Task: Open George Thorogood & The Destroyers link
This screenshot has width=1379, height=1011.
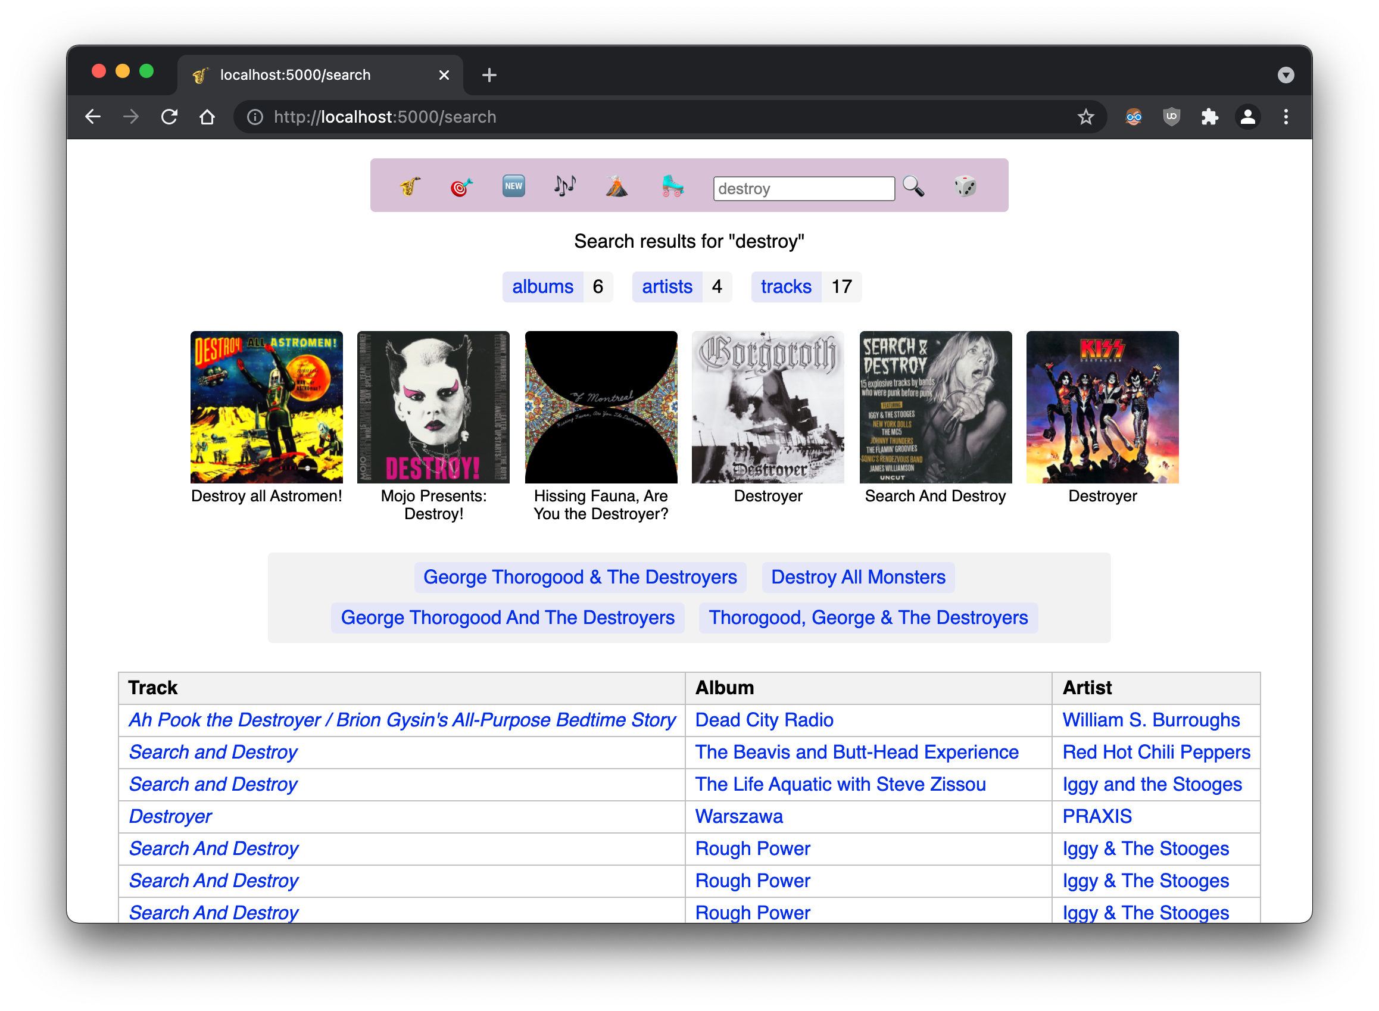Action: coord(579,577)
